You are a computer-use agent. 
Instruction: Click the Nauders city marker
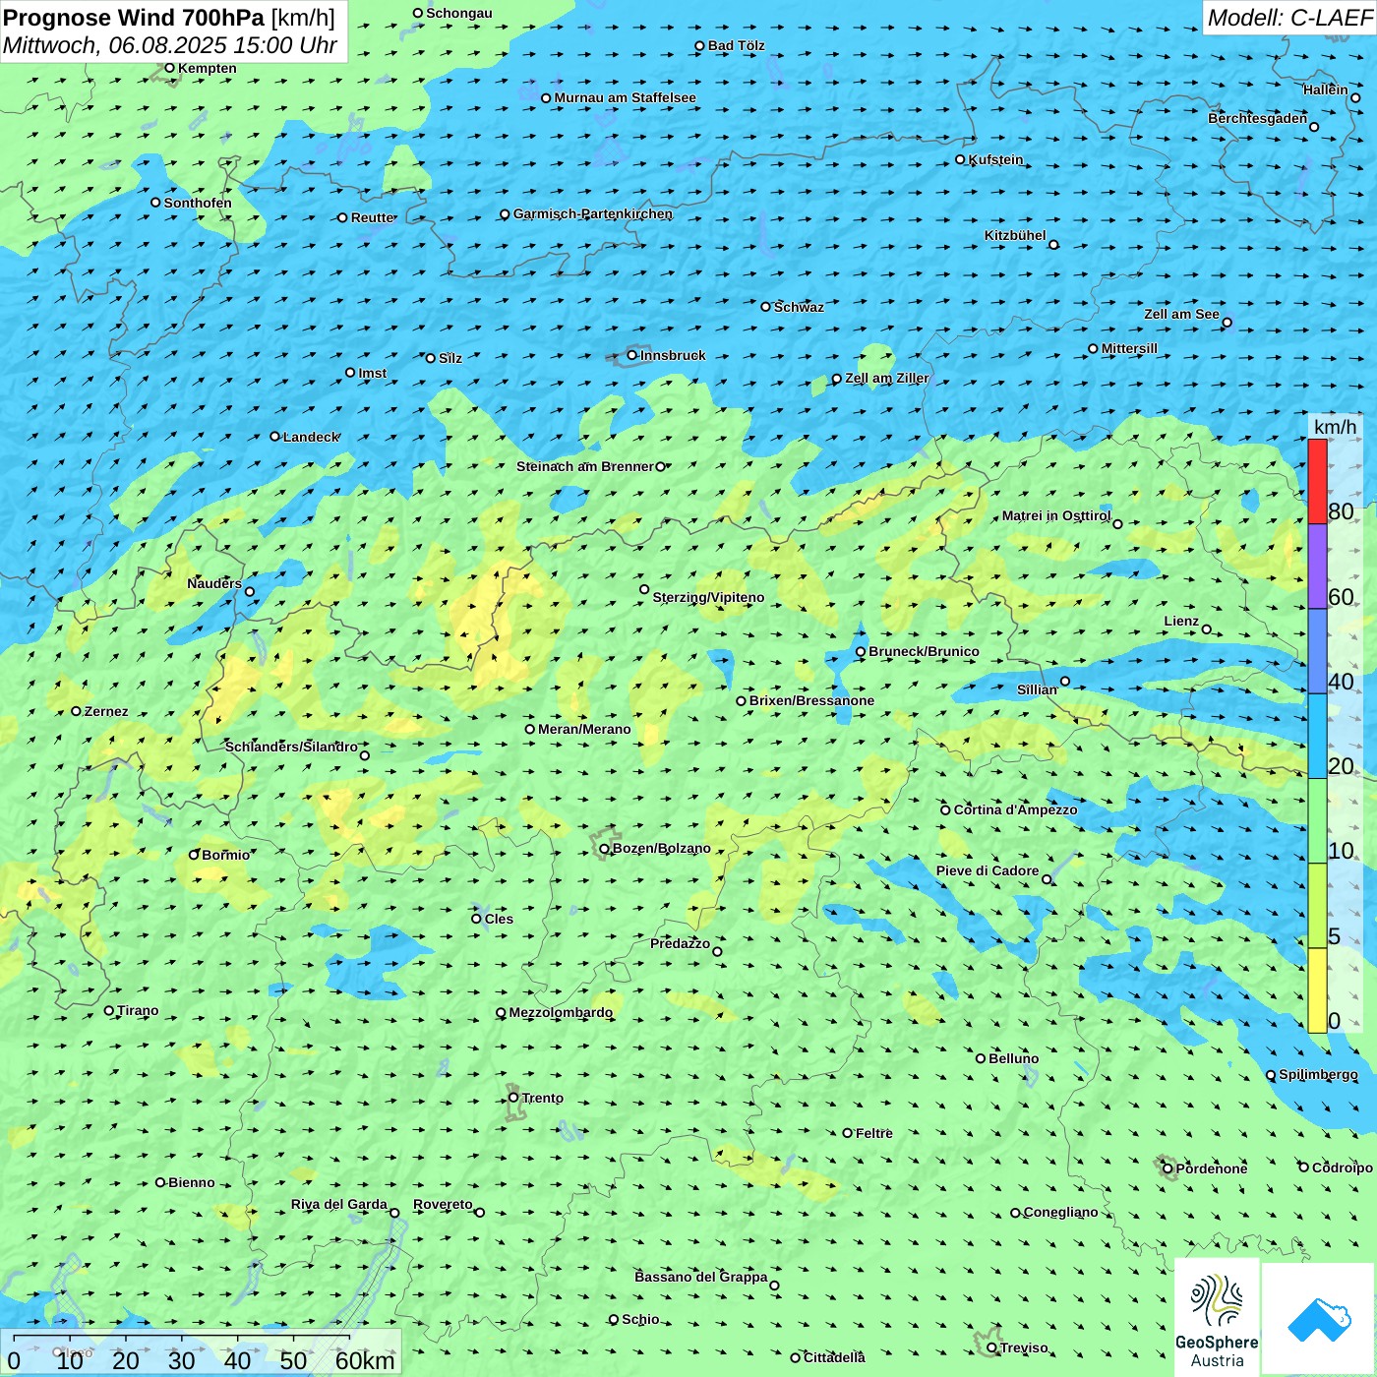pos(250,591)
